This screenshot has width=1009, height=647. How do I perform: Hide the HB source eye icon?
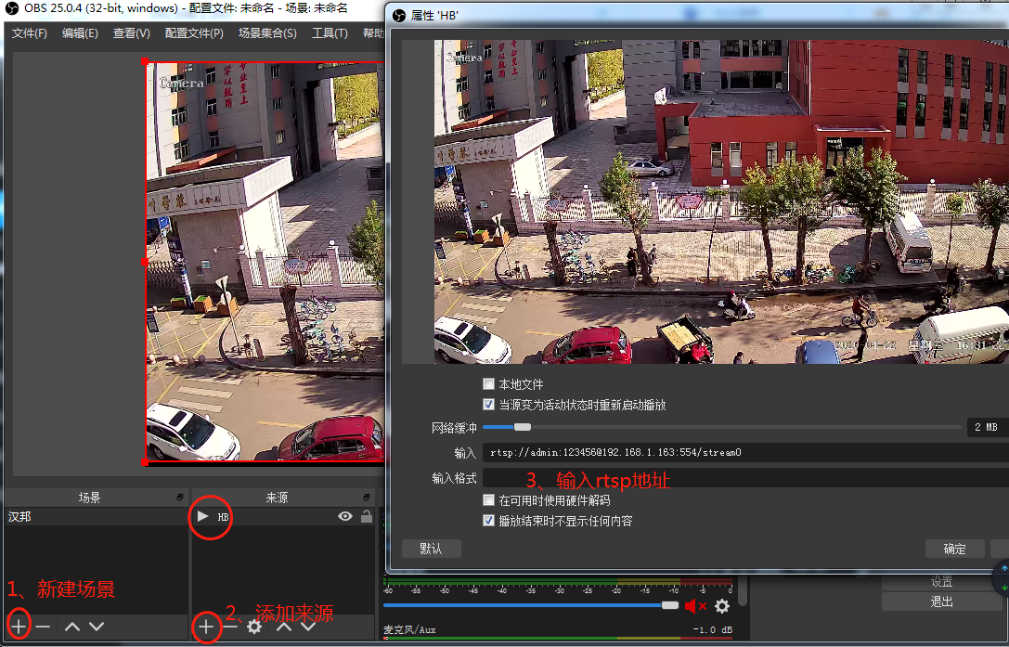pyautogui.click(x=345, y=516)
